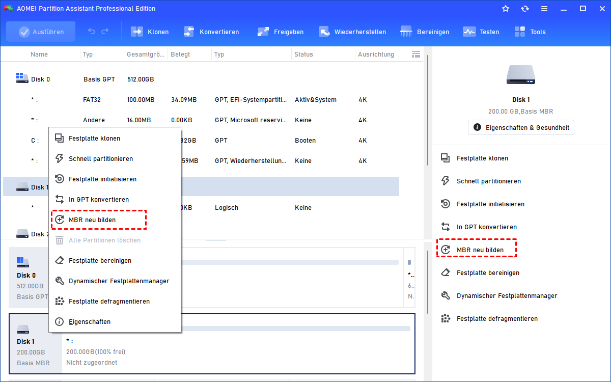Sort by the Status column header
The width and height of the screenshot is (611, 382).
pyautogui.click(x=303, y=54)
